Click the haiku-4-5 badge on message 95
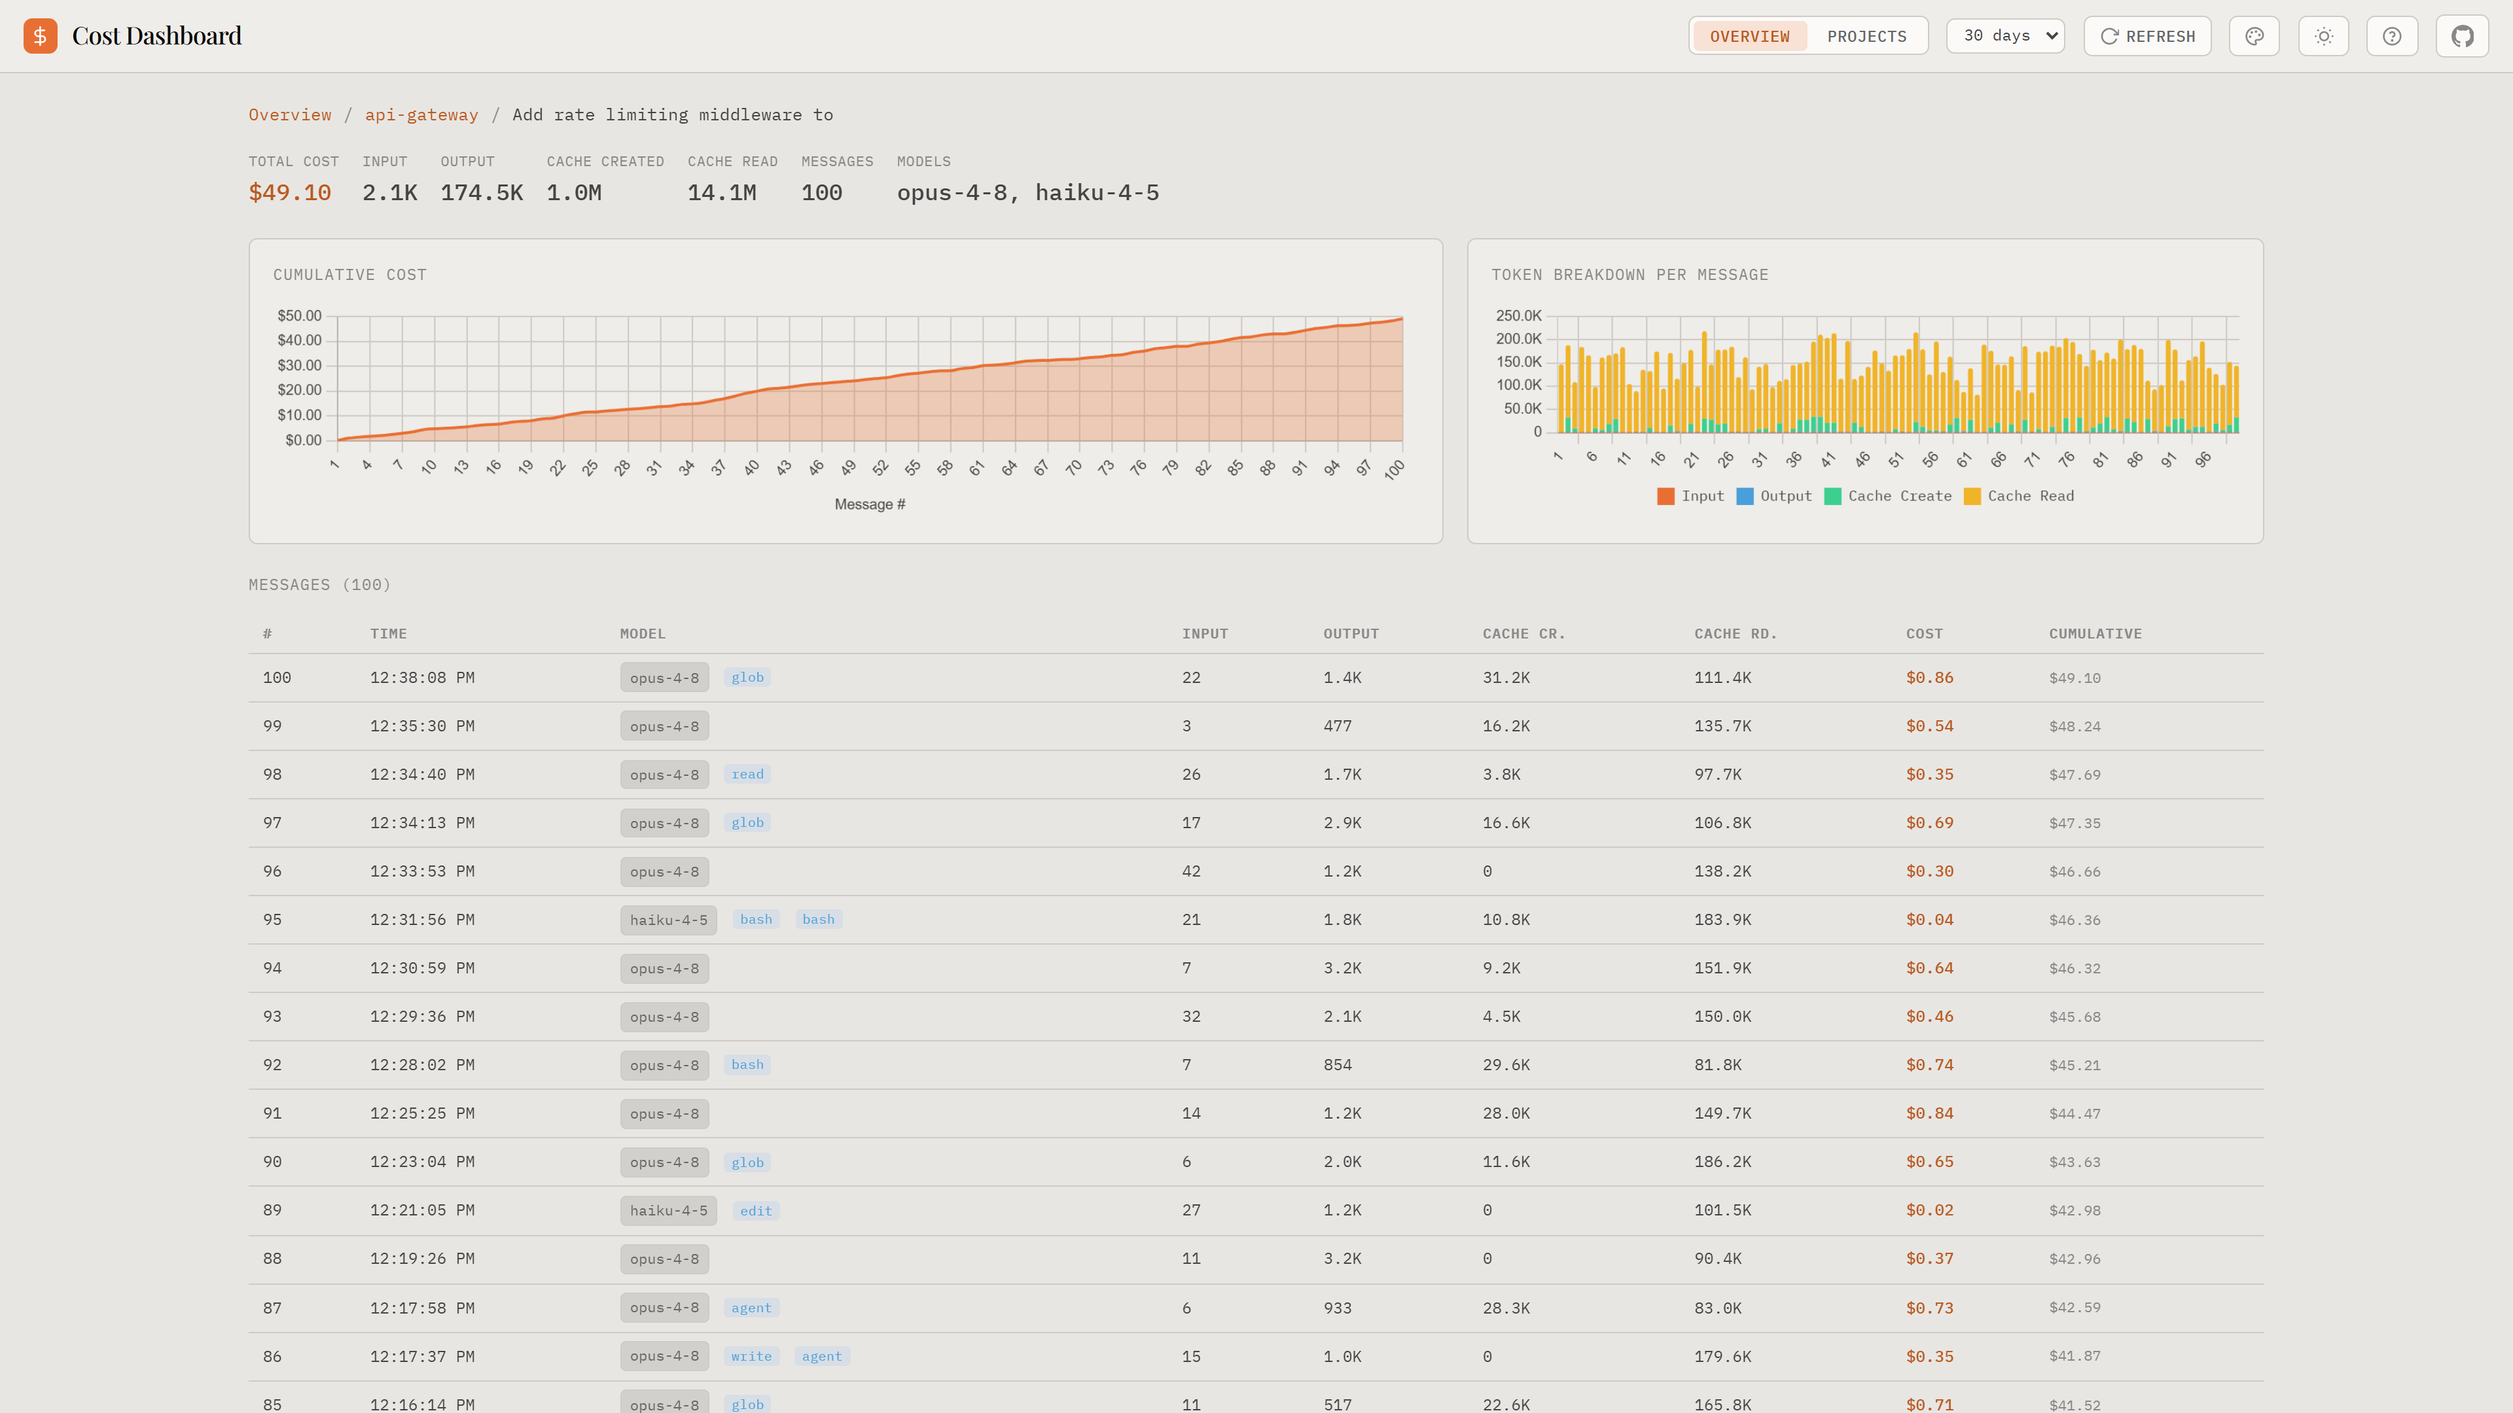 tap(668, 920)
